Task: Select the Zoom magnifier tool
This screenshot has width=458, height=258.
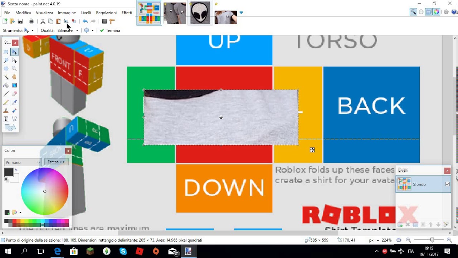Action: [14, 68]
